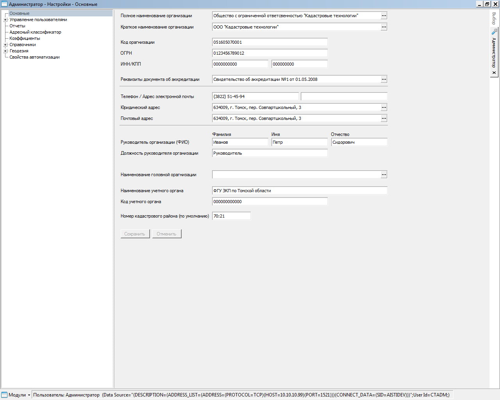Screen dimensions: 500x400
Task: Open the legal address (Юридический адрес) ellipsis editor
Action: 384,107
